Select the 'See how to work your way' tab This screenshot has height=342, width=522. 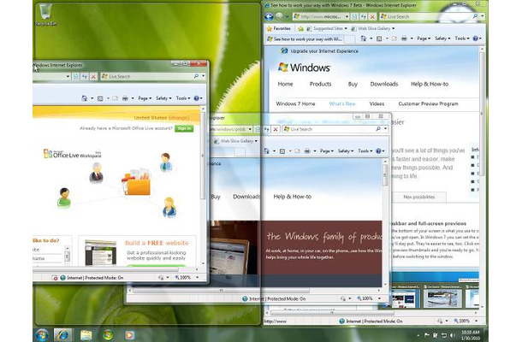(x=305, y=39)
